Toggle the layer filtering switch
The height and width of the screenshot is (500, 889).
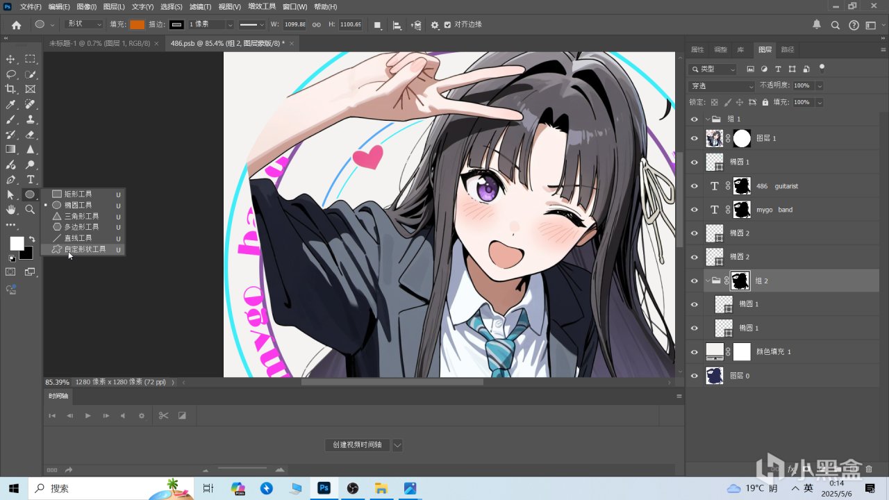tap(822, 68)
